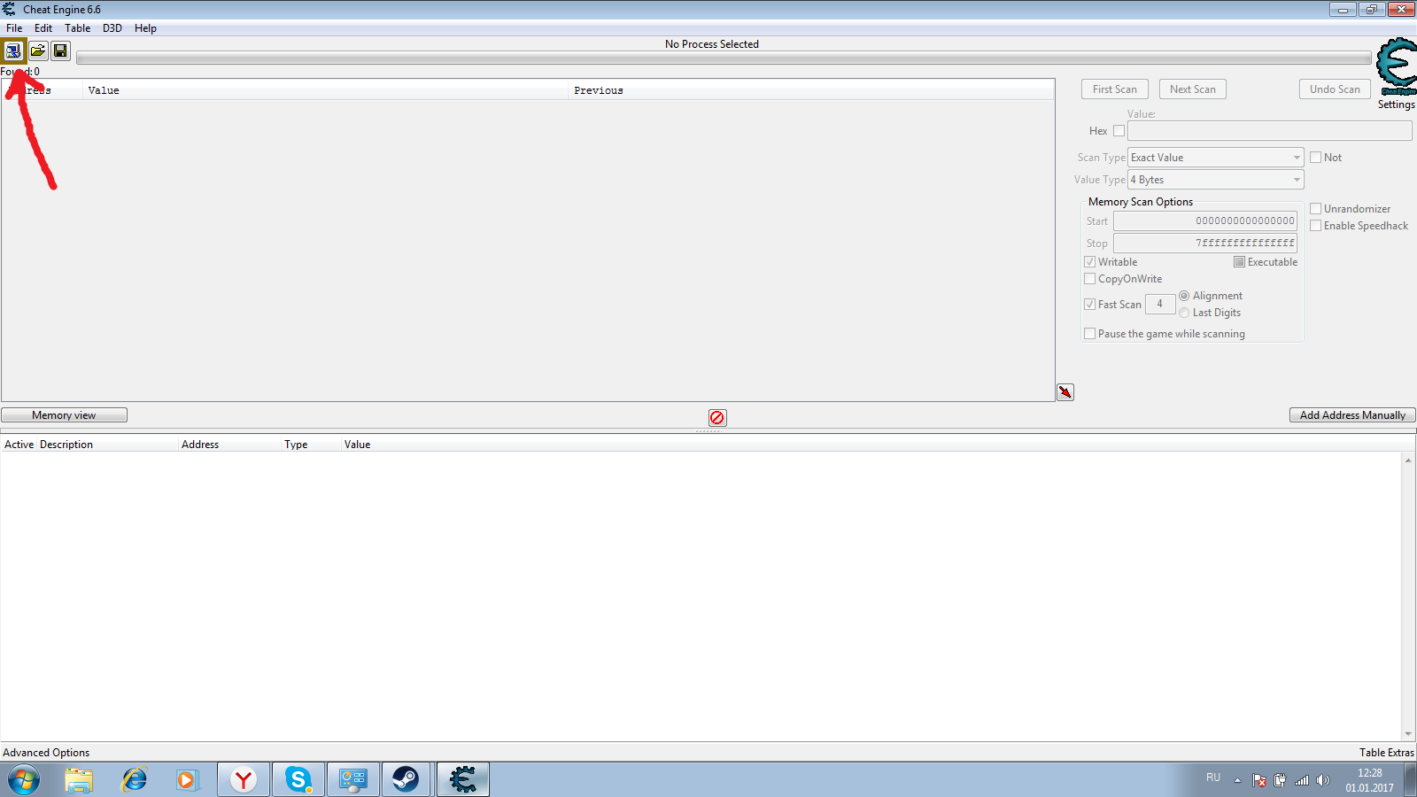Open Windows Start menu
The width and height of the screenshot is (1417, 797).
coord(24,780)
